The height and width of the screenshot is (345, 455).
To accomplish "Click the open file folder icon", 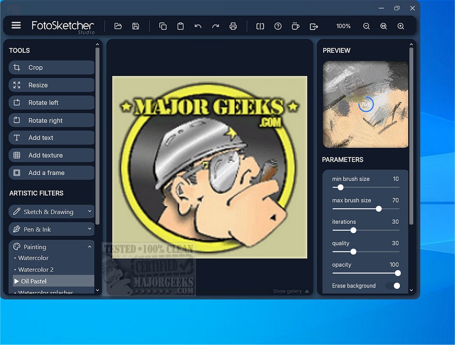I will (x=118, y=26).
